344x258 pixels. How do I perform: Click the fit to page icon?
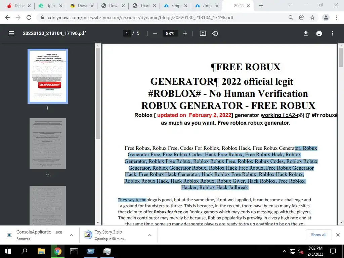tap(203, 33)
